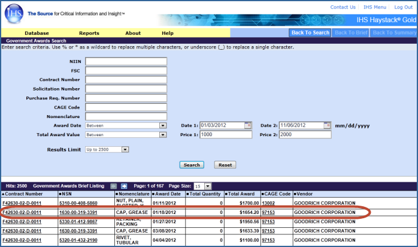418x247 pixels.
Task: Open the Contact Us link
Action: tap(343, 7)
